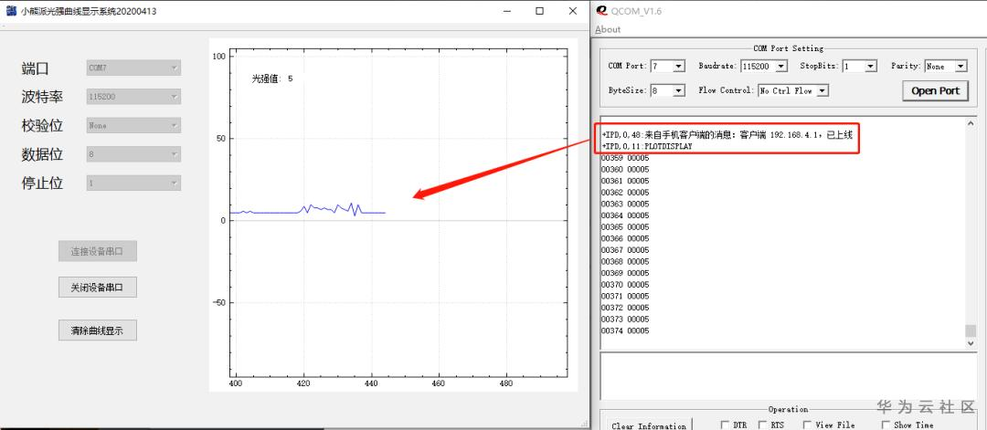This screenshot has height=430, width=987.
Task: Click the 关闭设备串口 button
Action: (98, 288)
